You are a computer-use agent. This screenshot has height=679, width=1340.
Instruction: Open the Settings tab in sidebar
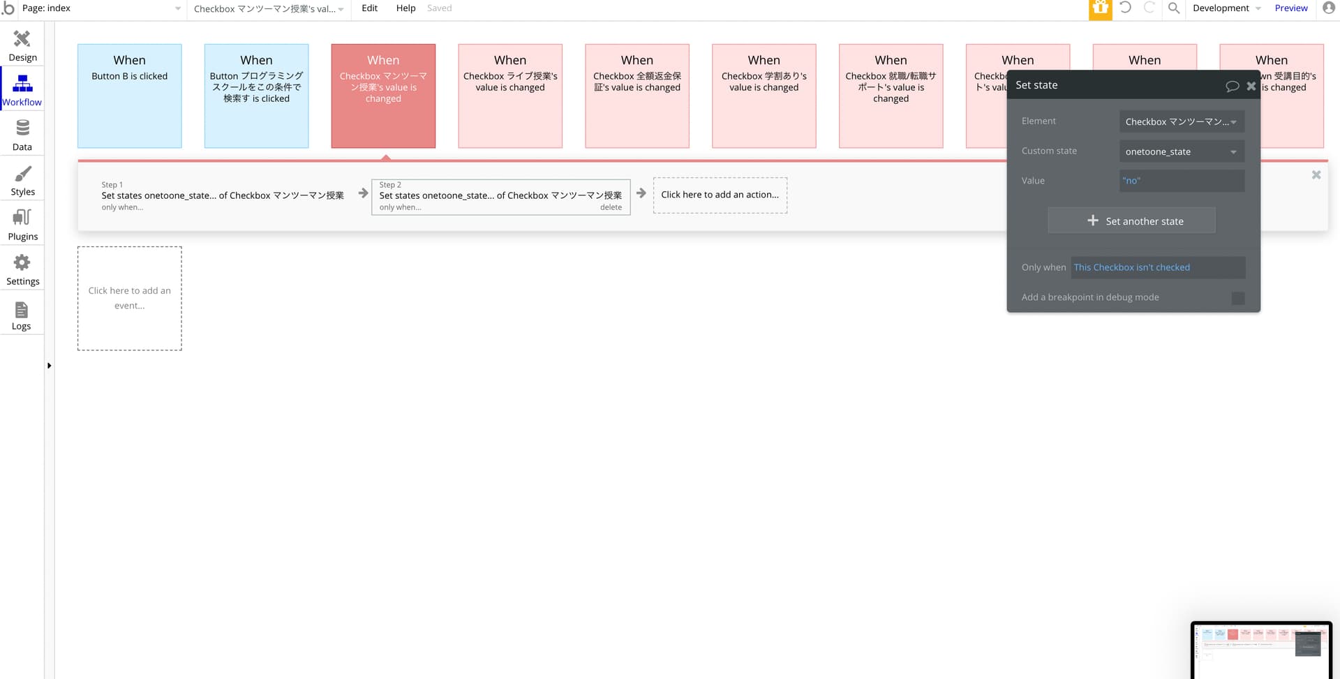click(x=22, y=269)
